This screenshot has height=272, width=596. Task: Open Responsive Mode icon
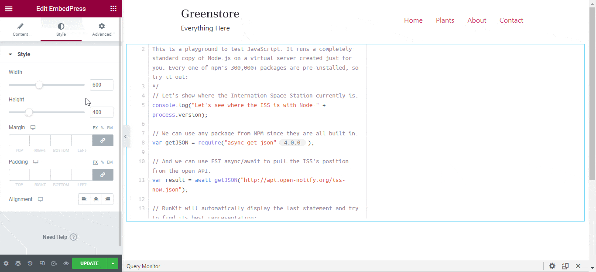(42, 263)
